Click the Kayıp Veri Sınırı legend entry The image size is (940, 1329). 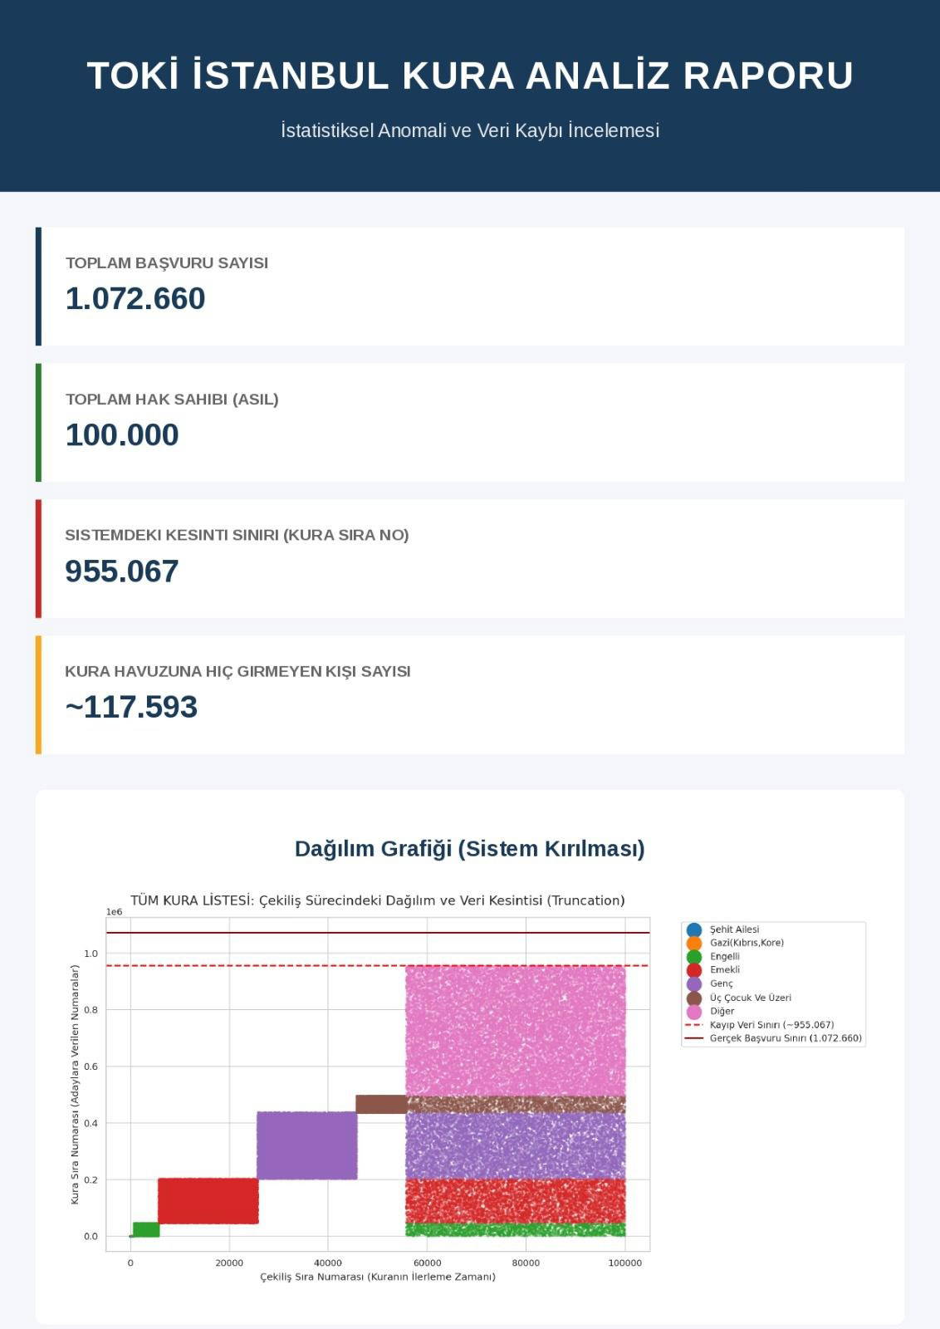point(771,1025)
